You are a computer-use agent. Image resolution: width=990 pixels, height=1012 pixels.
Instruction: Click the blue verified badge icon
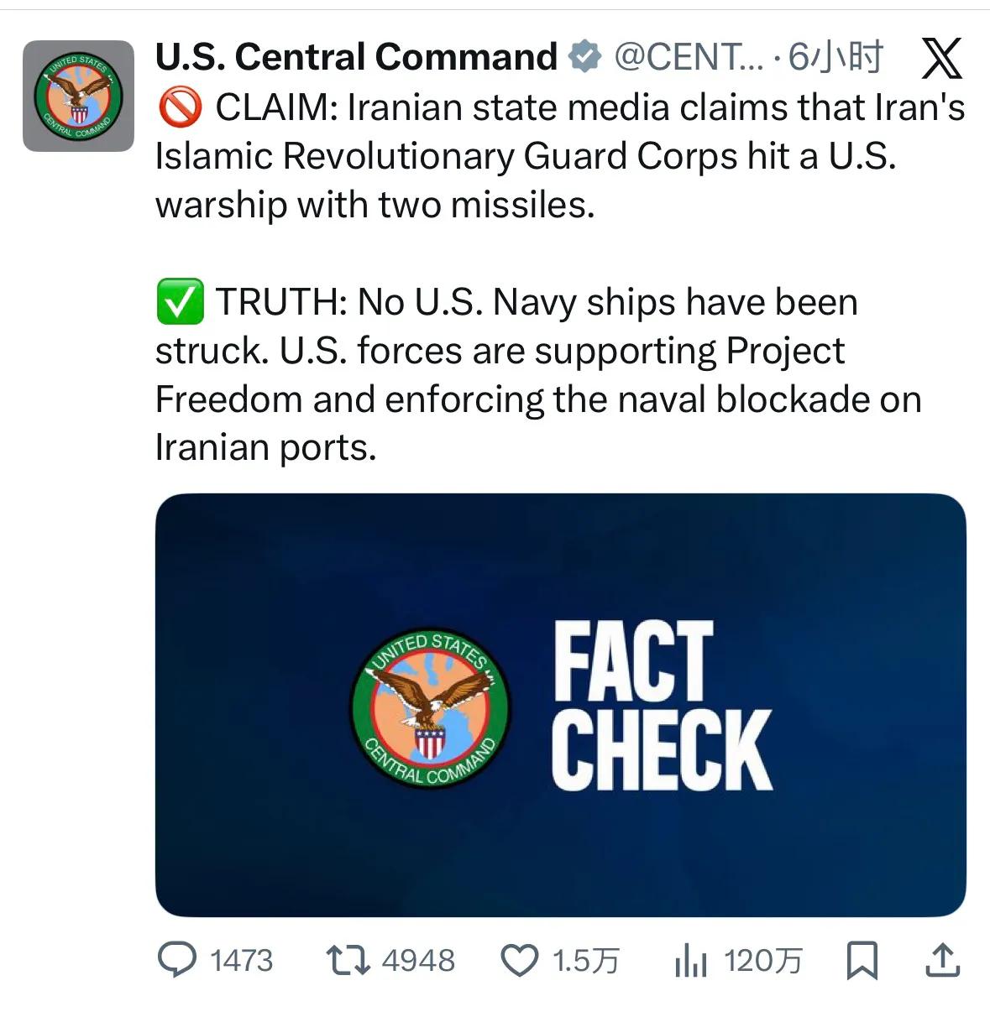pyautogui.click(x=585, y=57)
